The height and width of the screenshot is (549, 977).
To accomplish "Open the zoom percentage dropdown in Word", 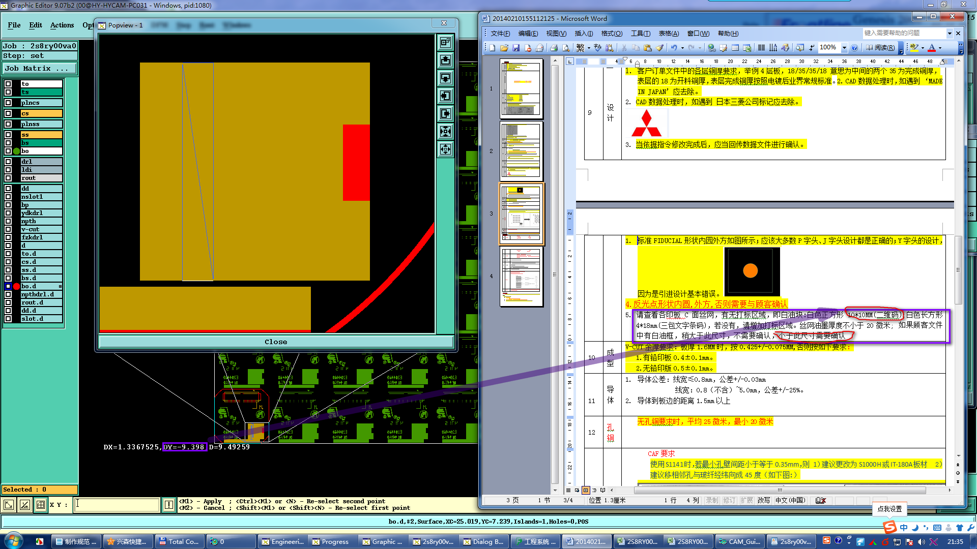I will click(x=844, y=48).
